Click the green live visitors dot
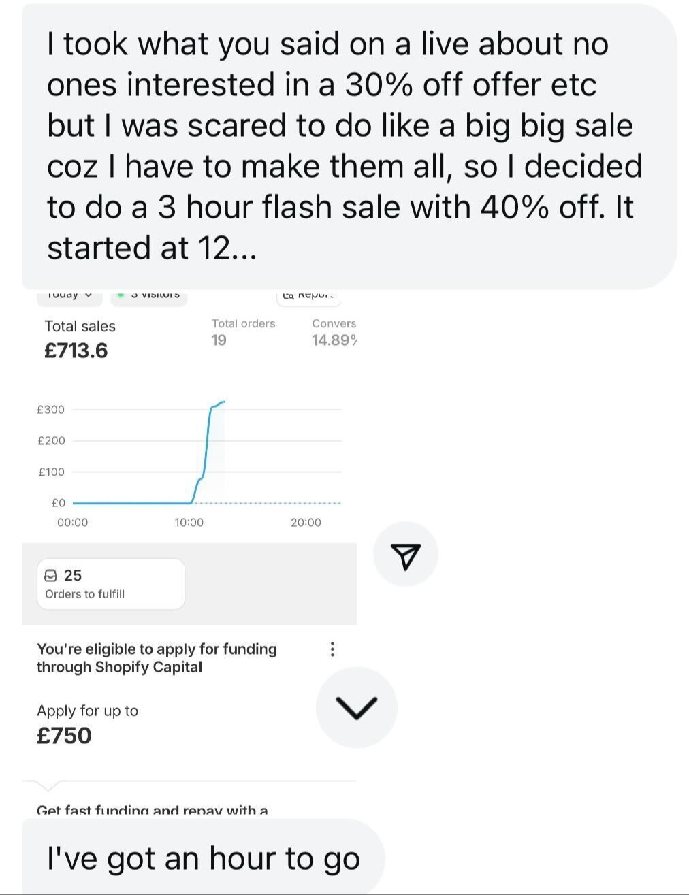Viewport: 689px width, 895px height. pyautogui.click(x=121, y=295)
